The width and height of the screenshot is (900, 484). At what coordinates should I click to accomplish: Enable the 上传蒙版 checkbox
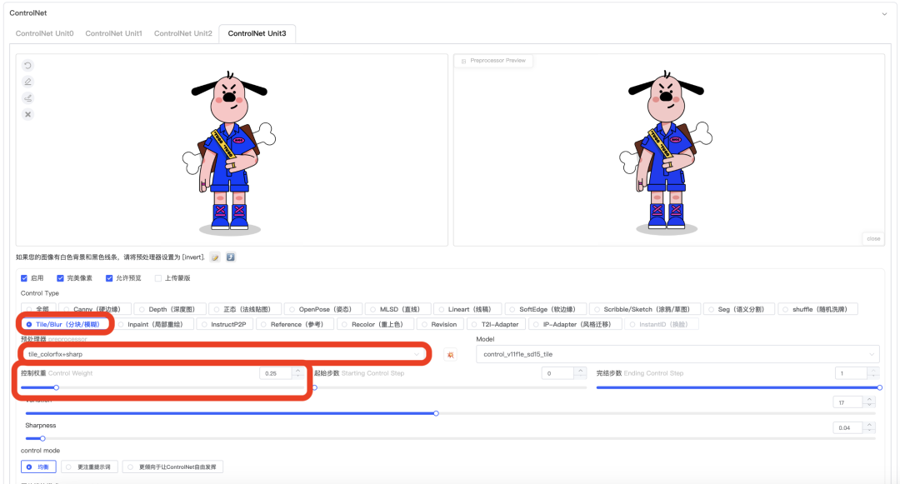pos(158,278)
